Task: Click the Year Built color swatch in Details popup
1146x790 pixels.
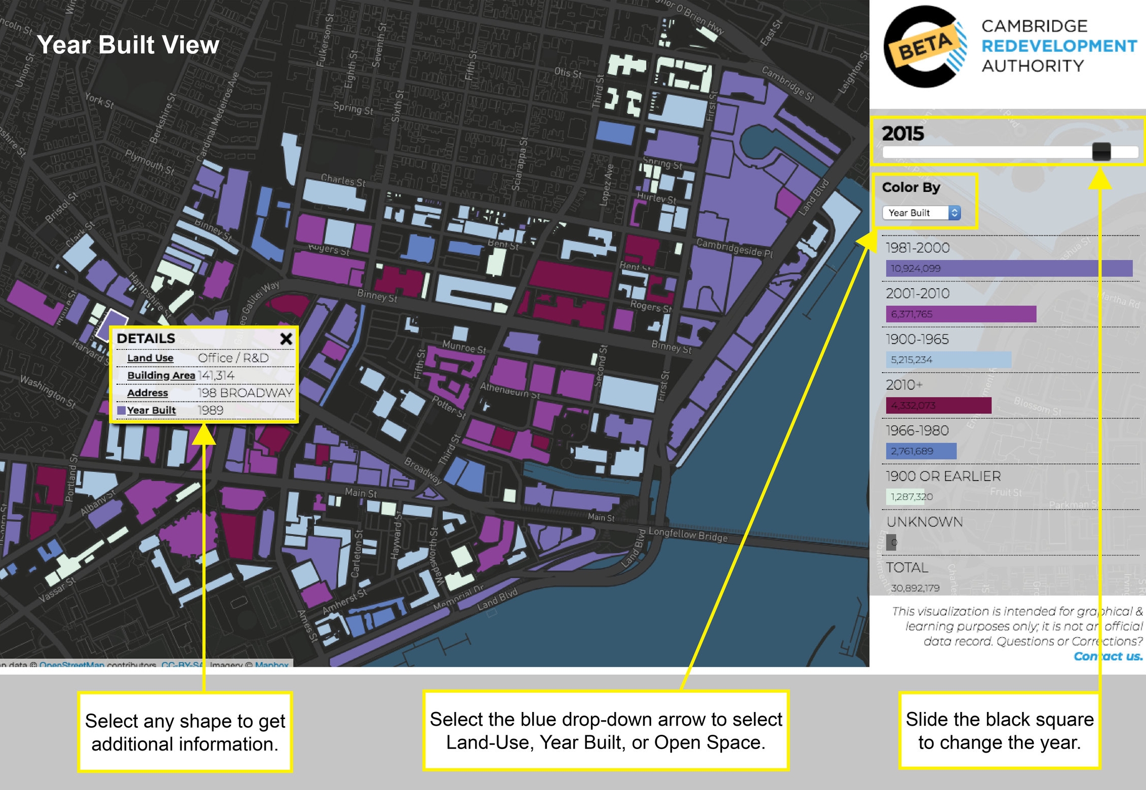Action: tap(122, 410)
